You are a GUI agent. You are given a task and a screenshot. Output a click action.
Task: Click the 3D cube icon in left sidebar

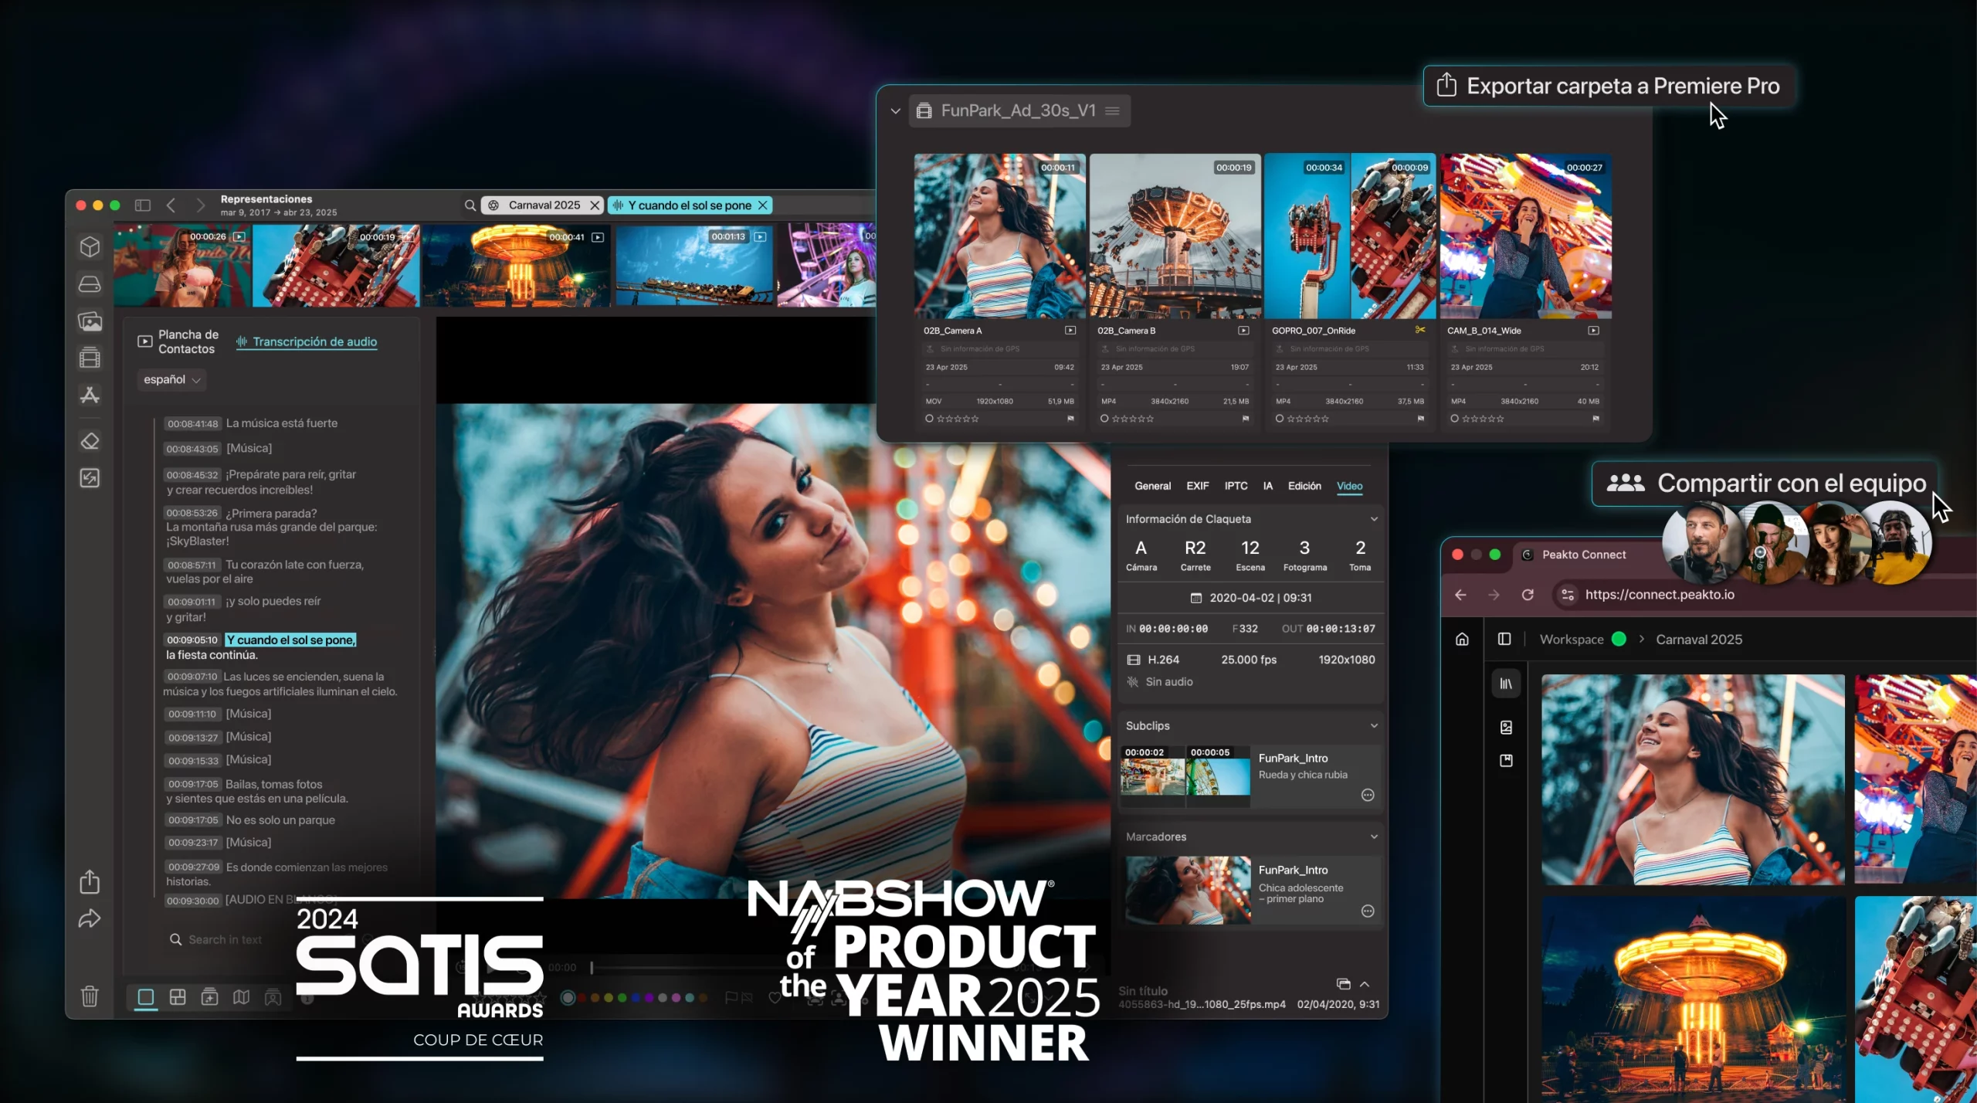coord(90,246)
